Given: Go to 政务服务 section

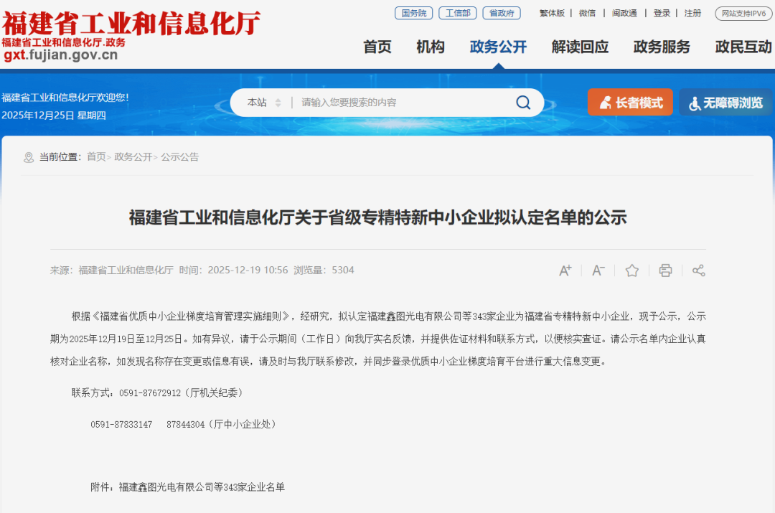Looking at the screenshot, I should point(662,47).
